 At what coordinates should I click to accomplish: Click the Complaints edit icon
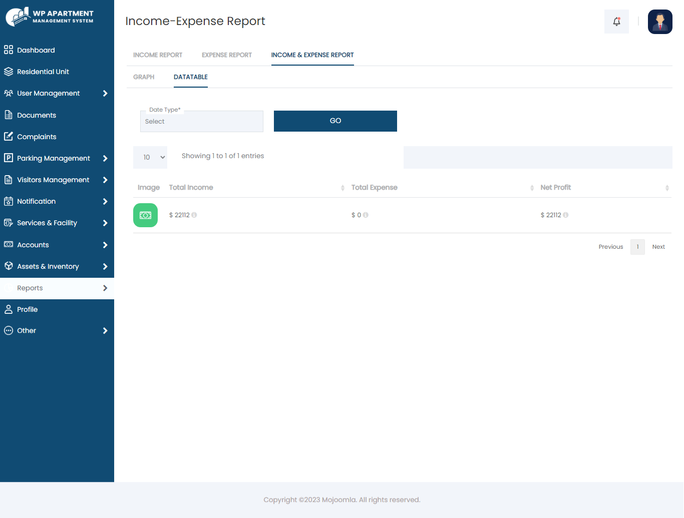9,137
